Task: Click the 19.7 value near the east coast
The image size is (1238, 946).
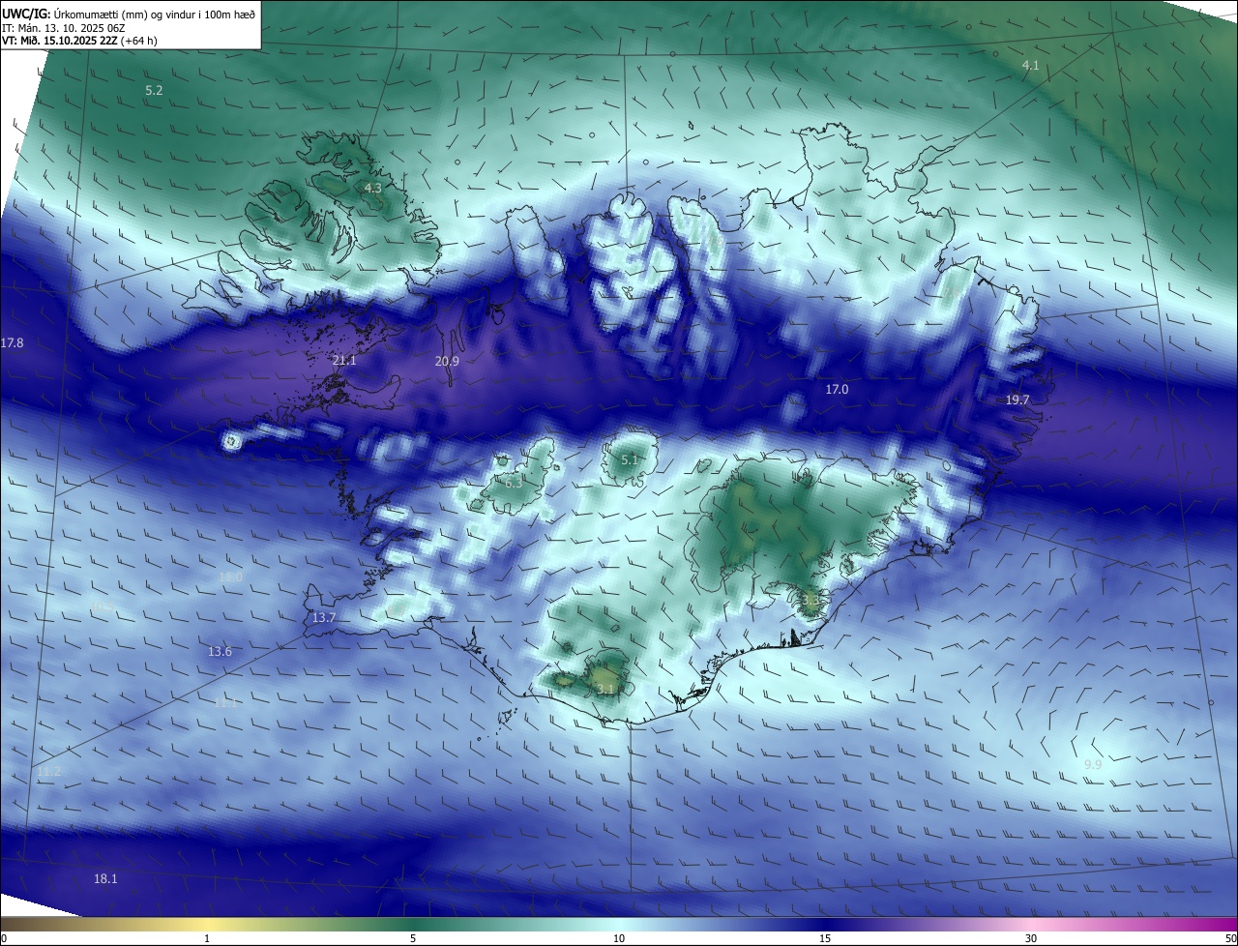Action: pos(1017,399)
